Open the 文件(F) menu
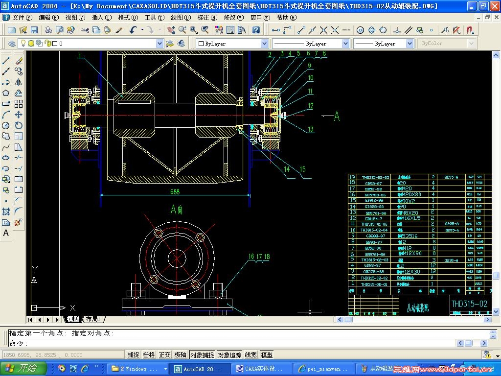Screen dimensions: 501x376 [x=23, y=17]
